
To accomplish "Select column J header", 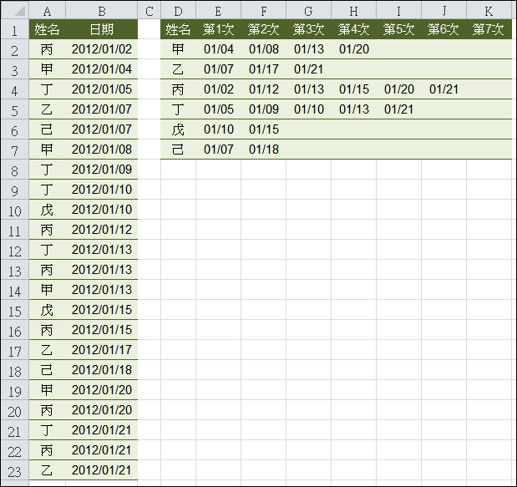I will [x=444, y=11].
